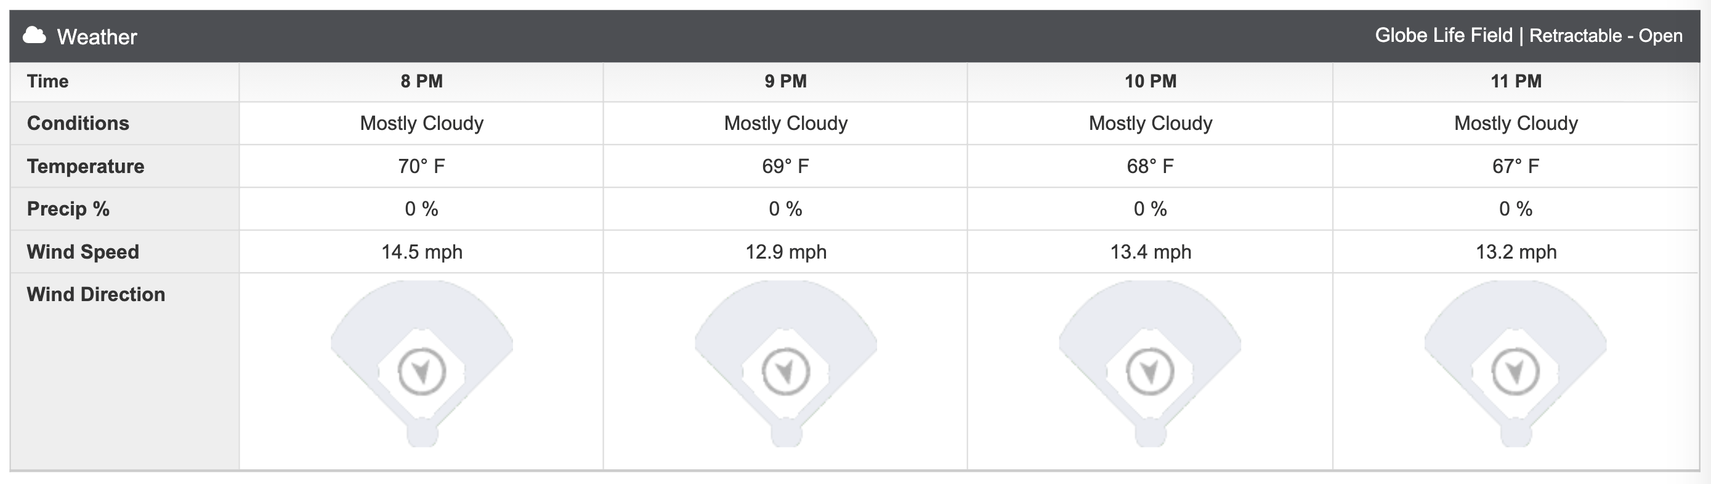This screenshot has width=1711, height=484.
Task: Click the Retractable - Open roof status
Action: click(1606, 35)
